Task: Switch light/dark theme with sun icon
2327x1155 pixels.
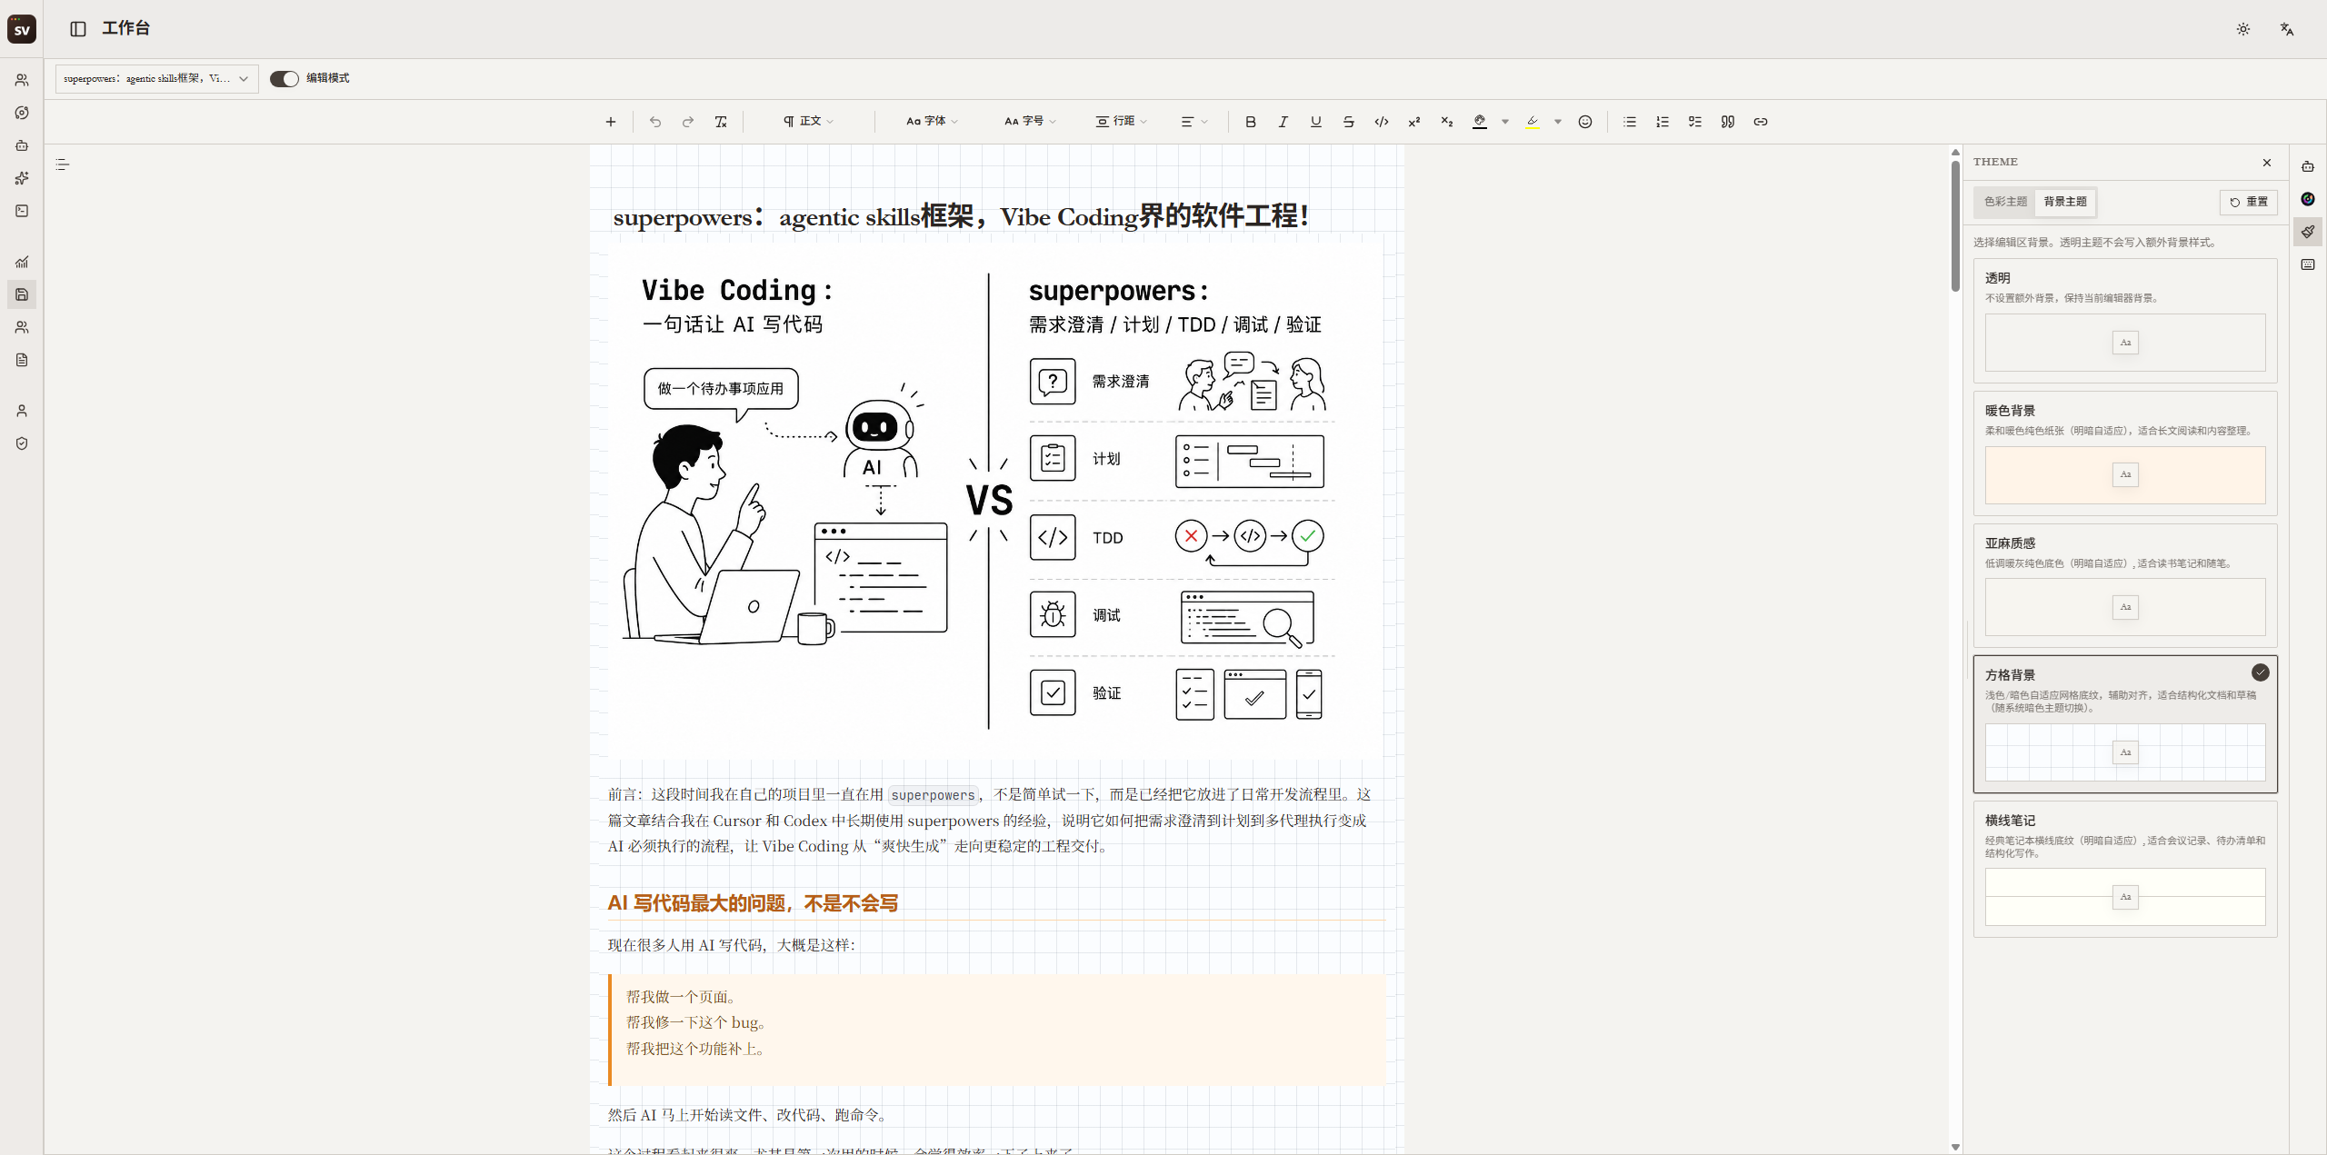Action: click(2243, 29)
